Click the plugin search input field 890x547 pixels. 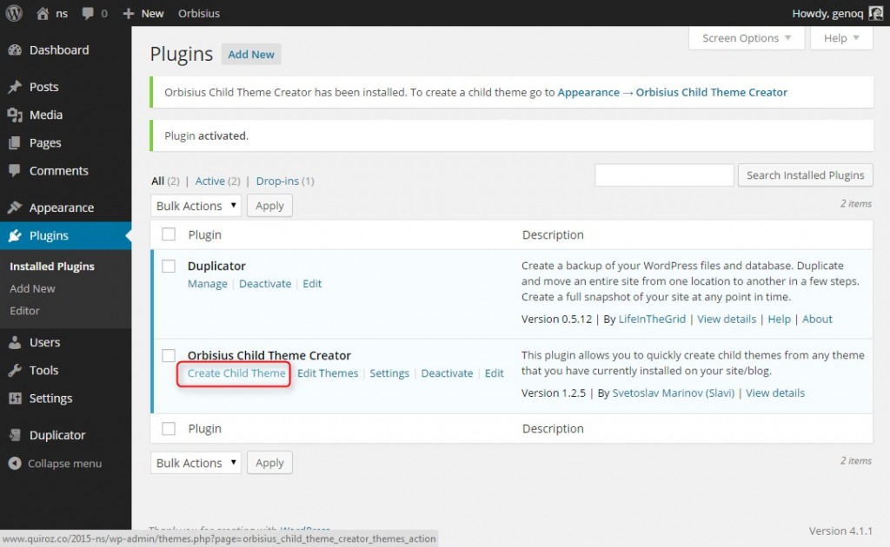tap(664, 175)
